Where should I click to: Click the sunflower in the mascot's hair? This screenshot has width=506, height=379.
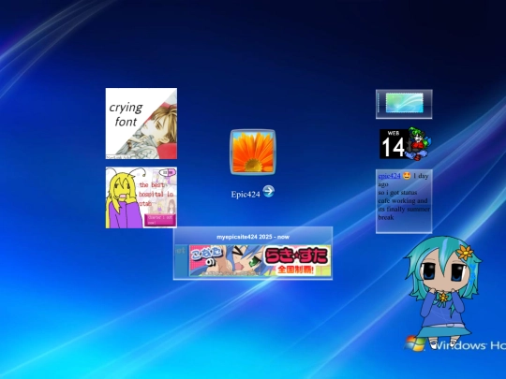pyautogui.click(x=465, y=253)
